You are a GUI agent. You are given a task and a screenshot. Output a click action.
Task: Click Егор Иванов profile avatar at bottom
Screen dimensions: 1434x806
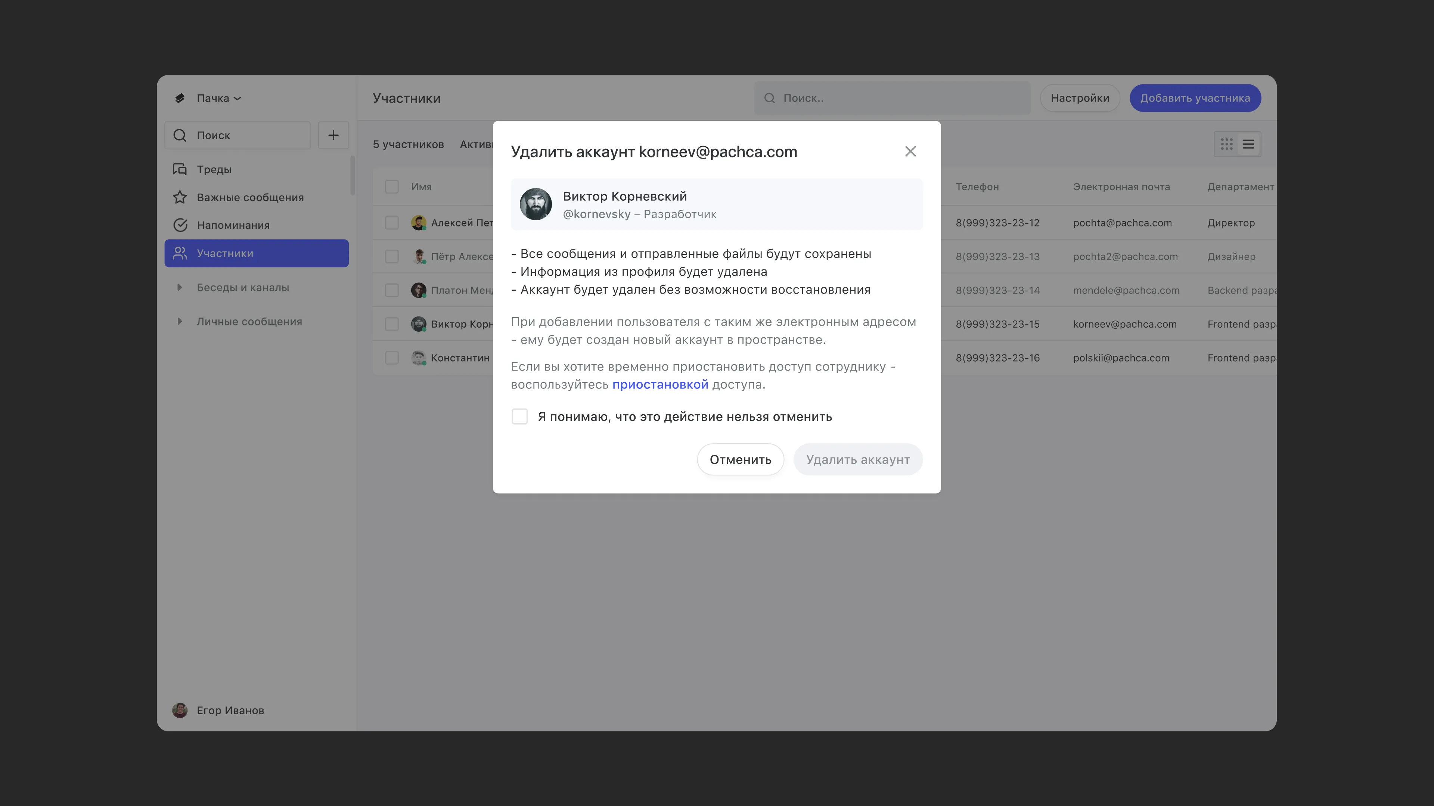(179, 710)
